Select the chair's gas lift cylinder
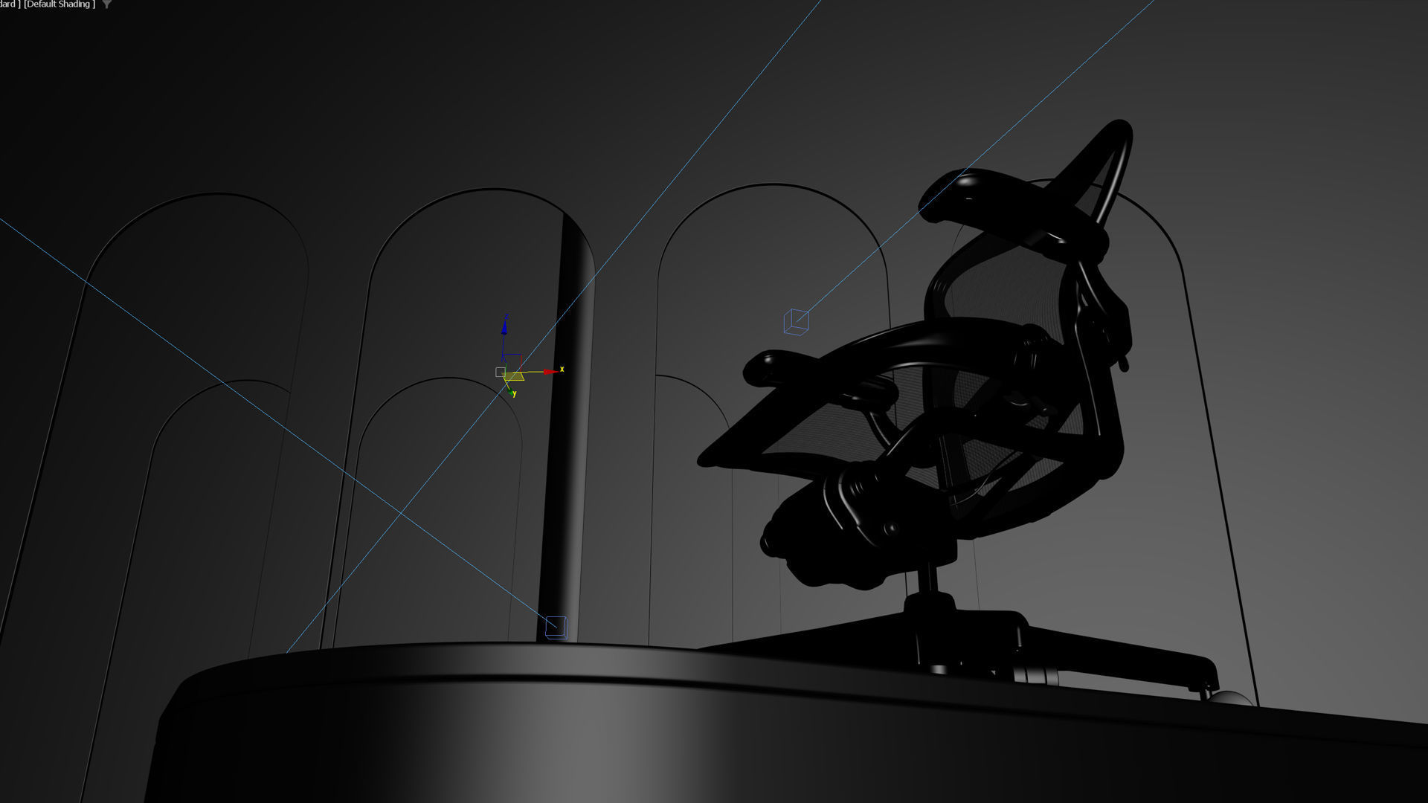This screenshot has height=803, width=1428. coord(929,580)
